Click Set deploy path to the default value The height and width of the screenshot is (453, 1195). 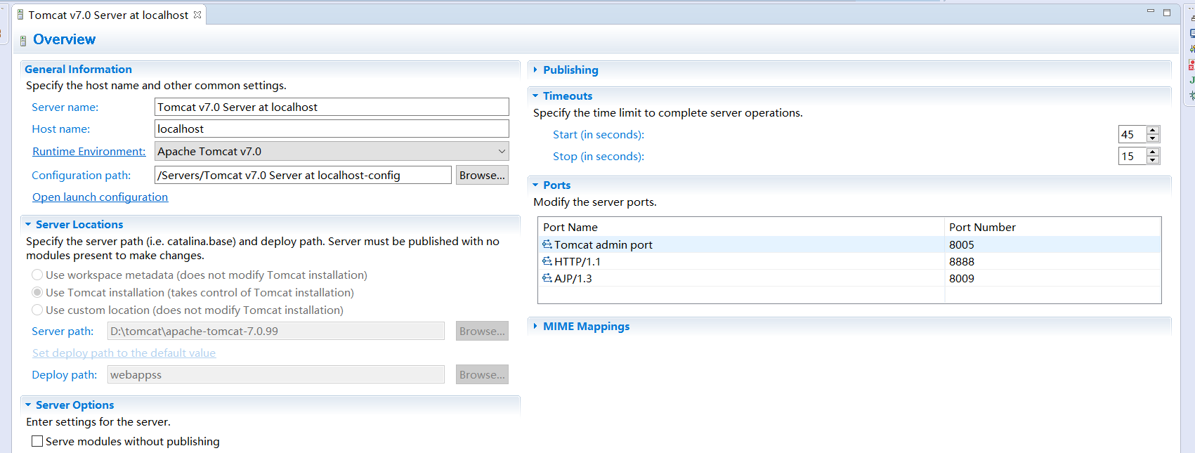[124, 353]
